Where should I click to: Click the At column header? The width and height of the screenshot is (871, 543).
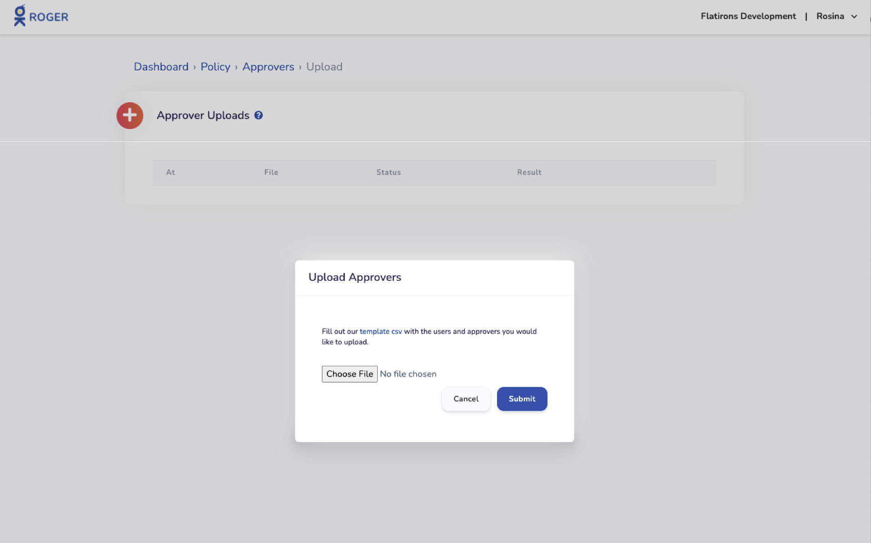(170, 172)
